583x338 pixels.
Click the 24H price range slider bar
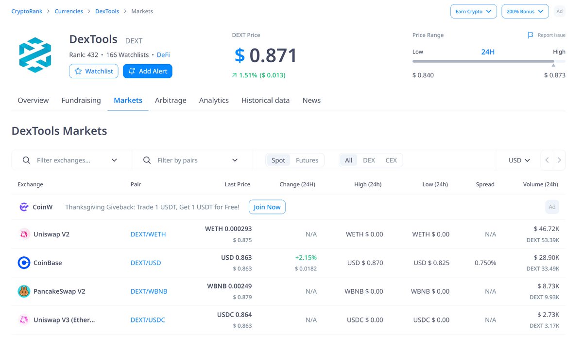coord(489,61)
